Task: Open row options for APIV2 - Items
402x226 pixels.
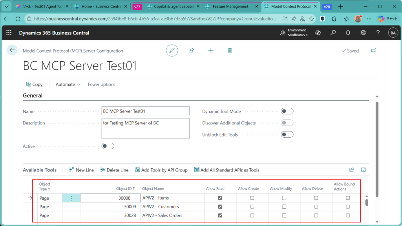Action: point(71,198)
